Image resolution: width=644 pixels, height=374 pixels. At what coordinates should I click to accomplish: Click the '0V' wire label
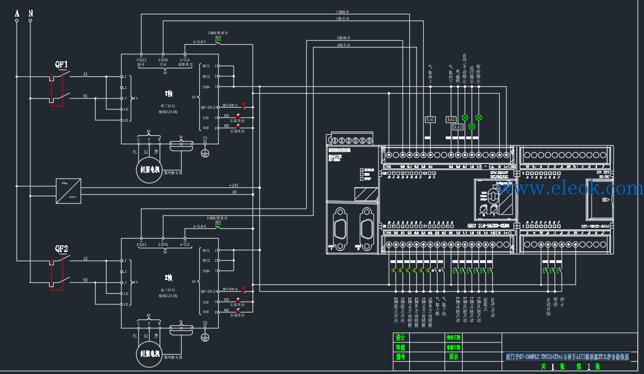click(x=235, y=192)
